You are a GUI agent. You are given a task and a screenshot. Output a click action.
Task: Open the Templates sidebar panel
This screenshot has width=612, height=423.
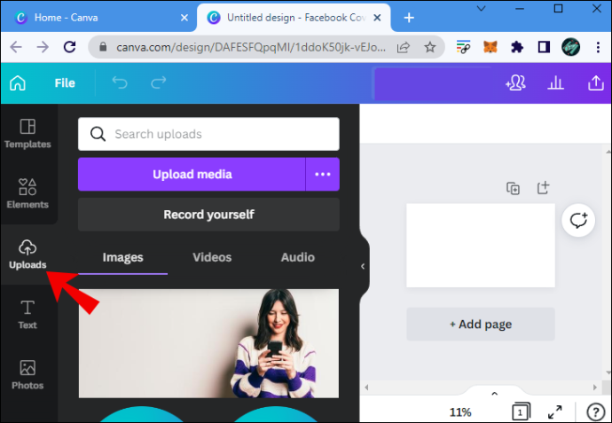[27, 134]
